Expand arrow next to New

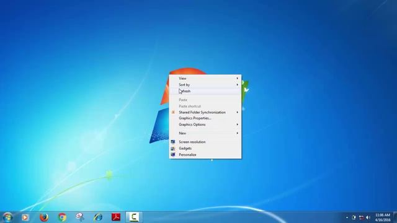[x=237, y=133]
